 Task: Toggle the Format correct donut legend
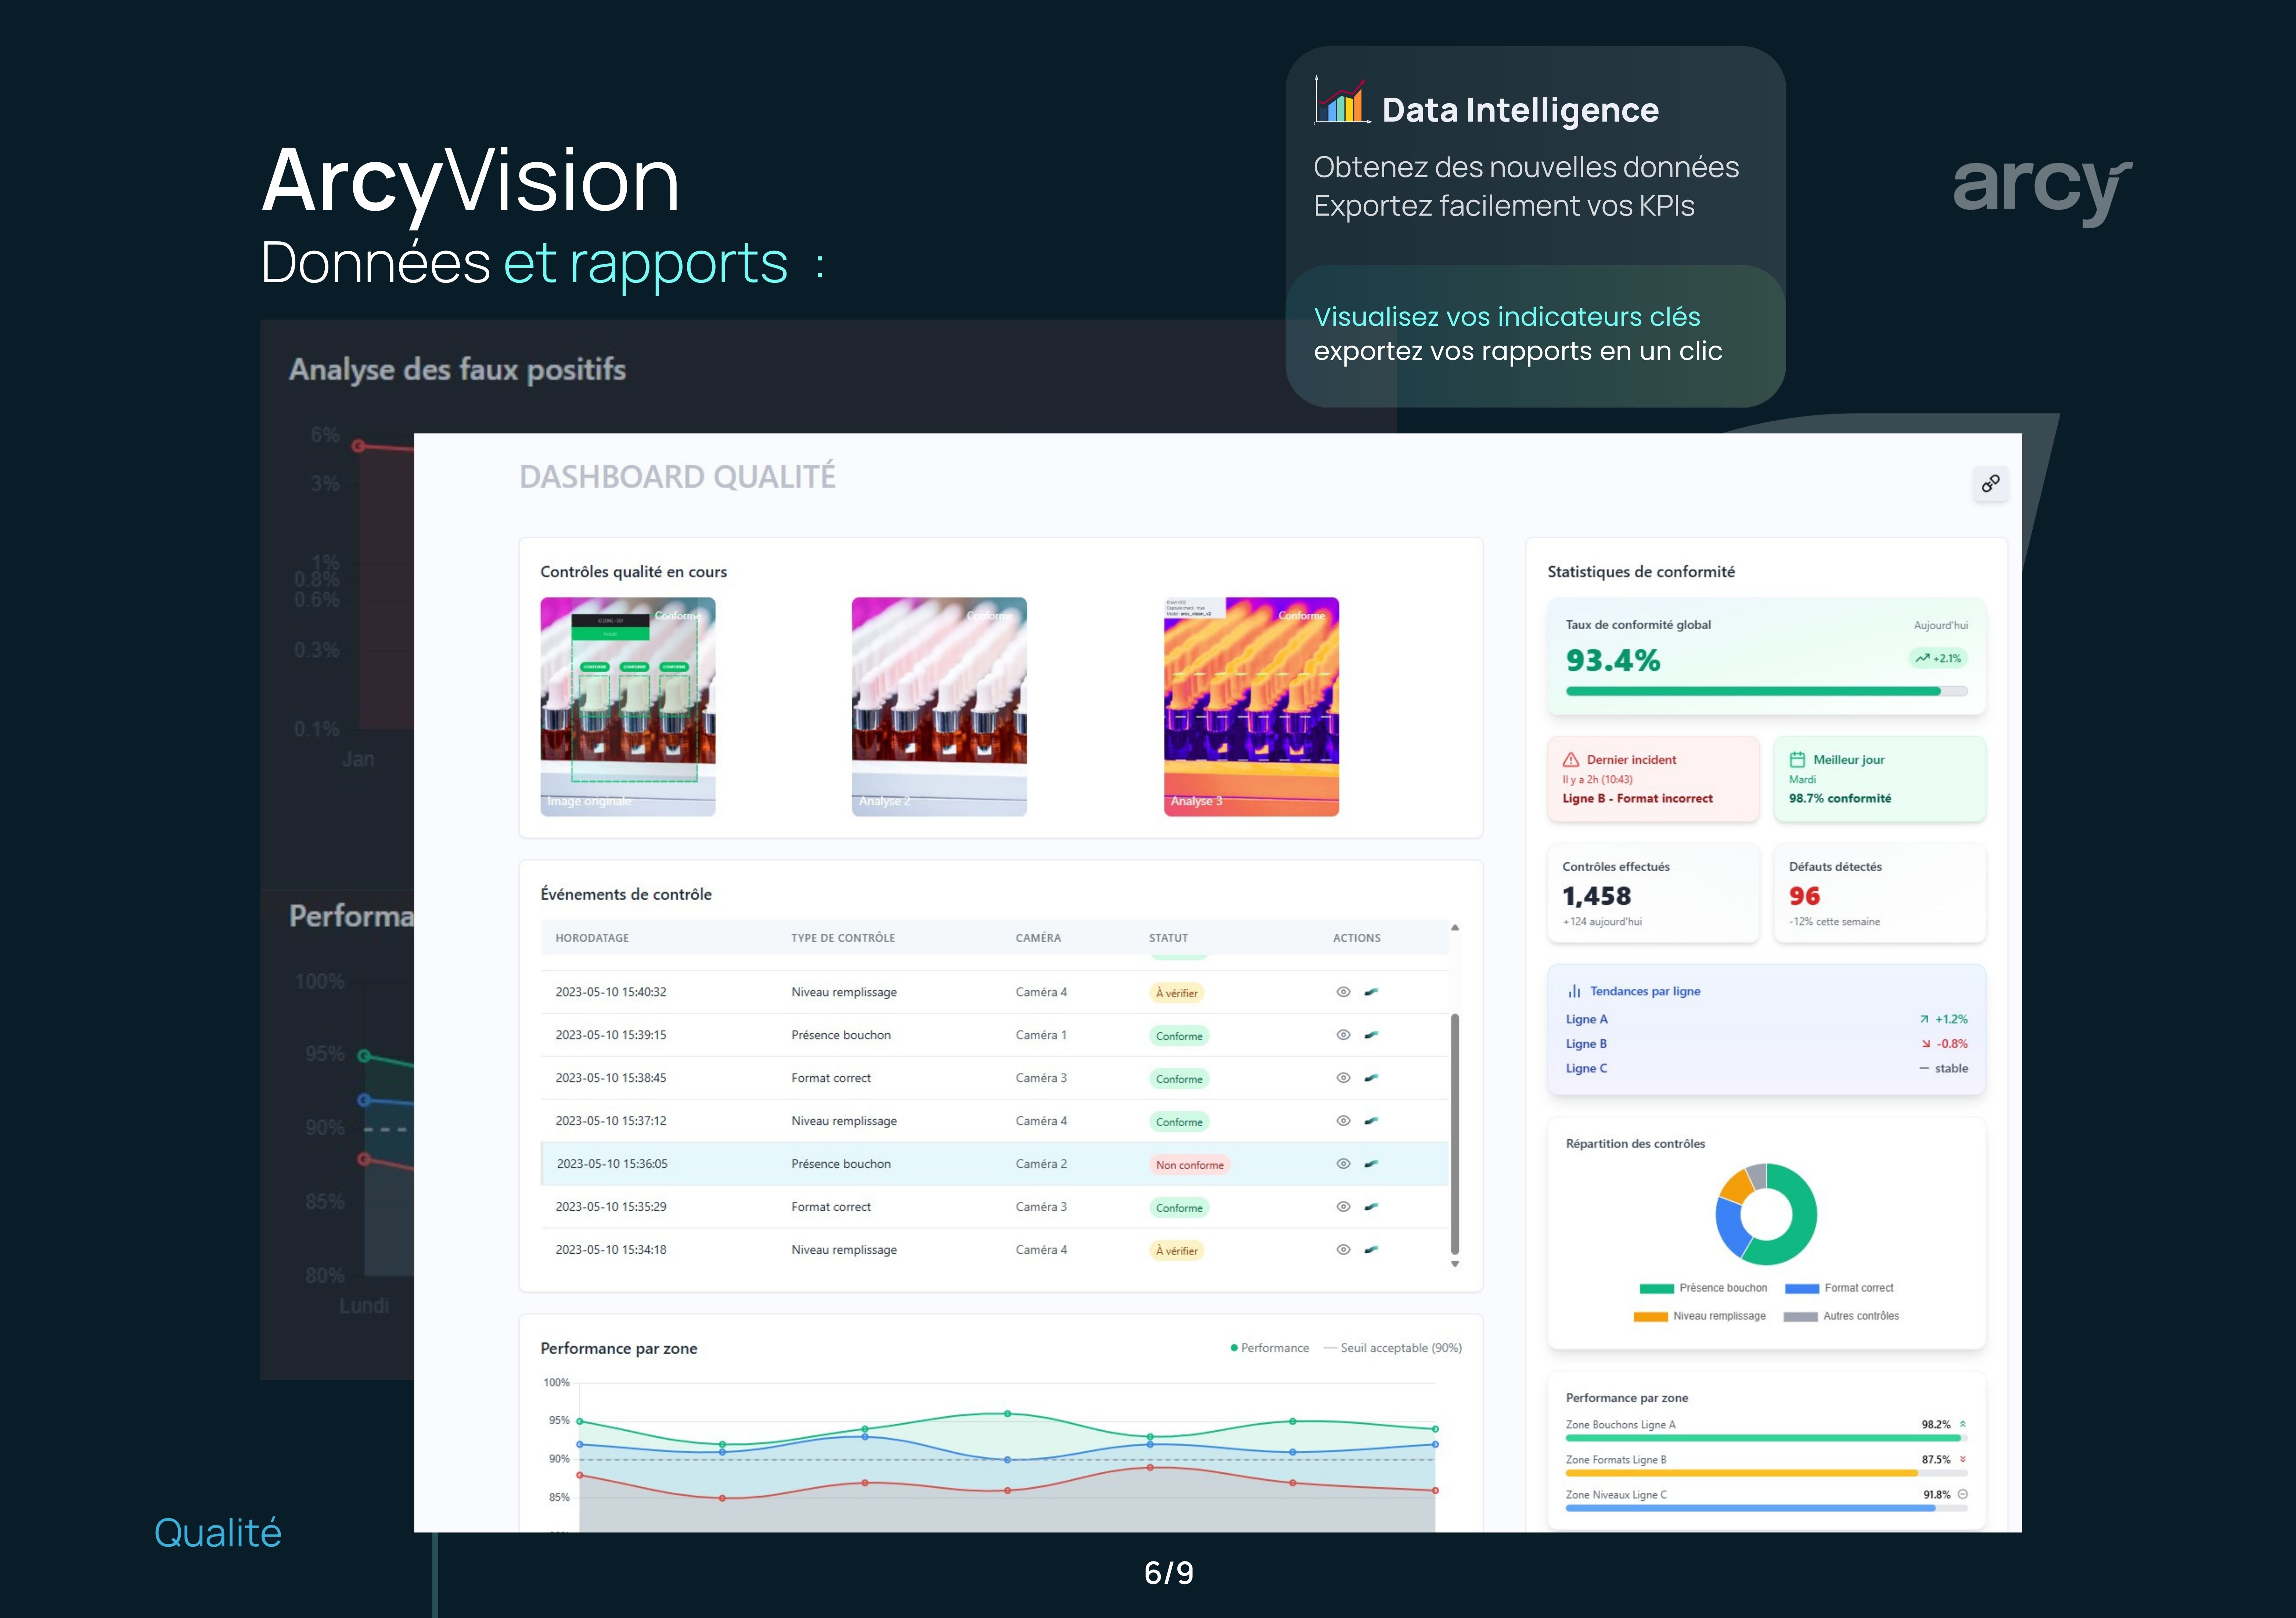pyautogui.click(x=1839, y=1288)
